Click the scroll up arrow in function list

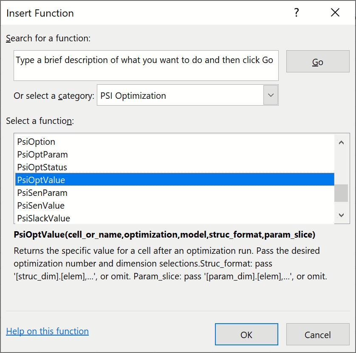[341, 143]
